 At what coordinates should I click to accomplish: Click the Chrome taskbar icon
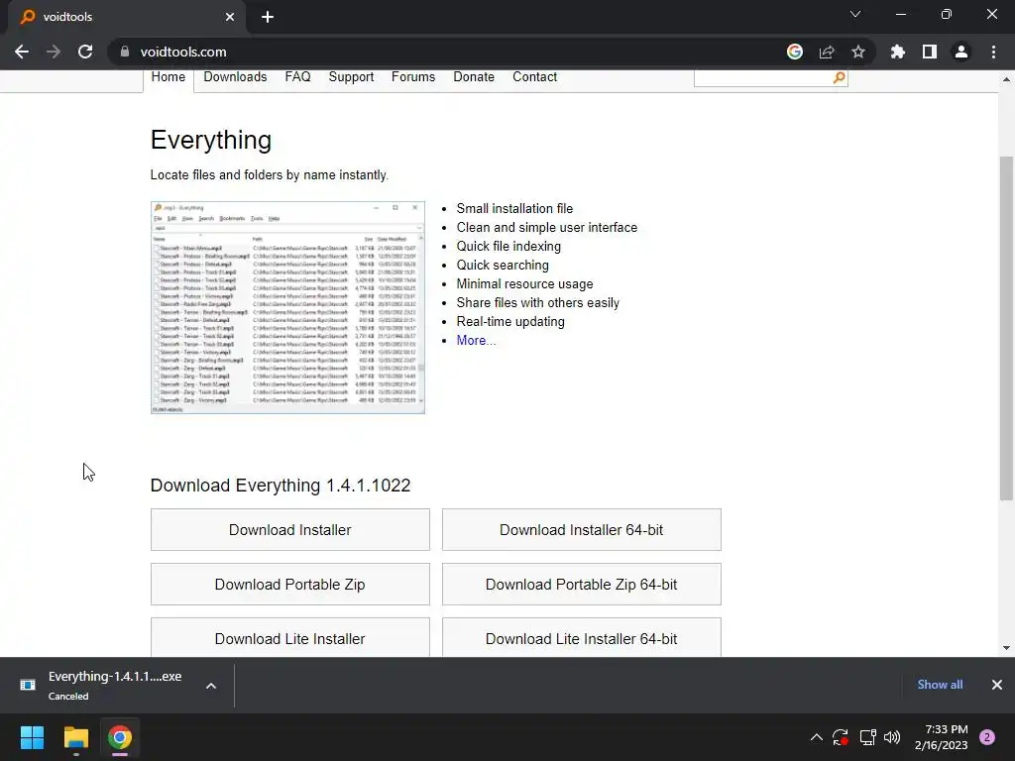120,737
